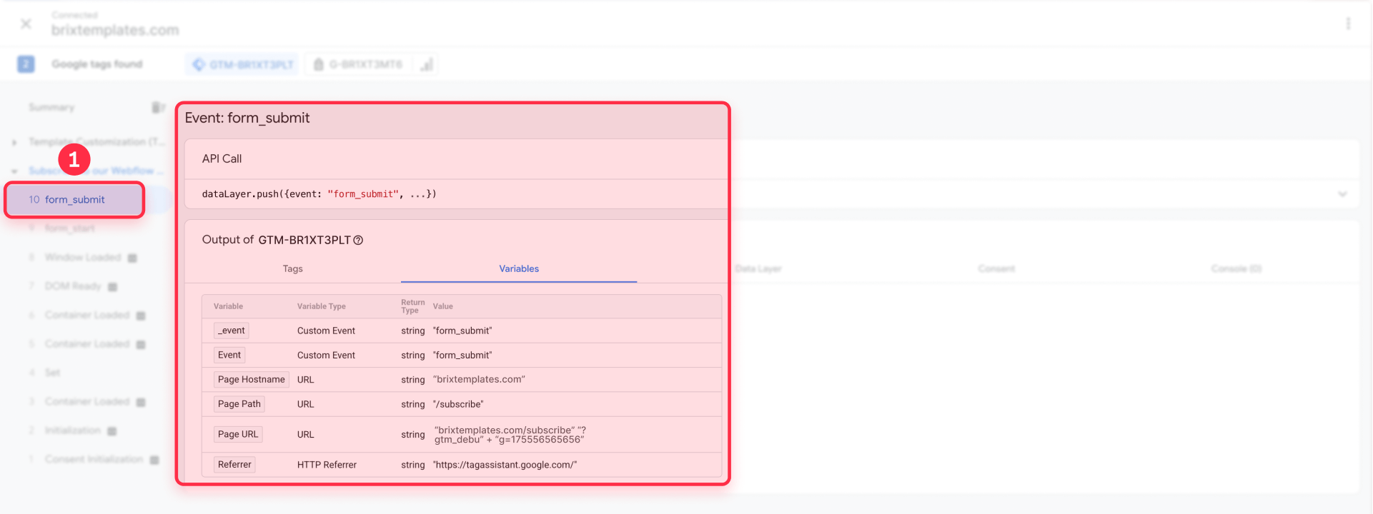This screenshot has height=514, width=1373.
Task: Close the Tag Assistant connection with the X icon
Action: point(26,24)
